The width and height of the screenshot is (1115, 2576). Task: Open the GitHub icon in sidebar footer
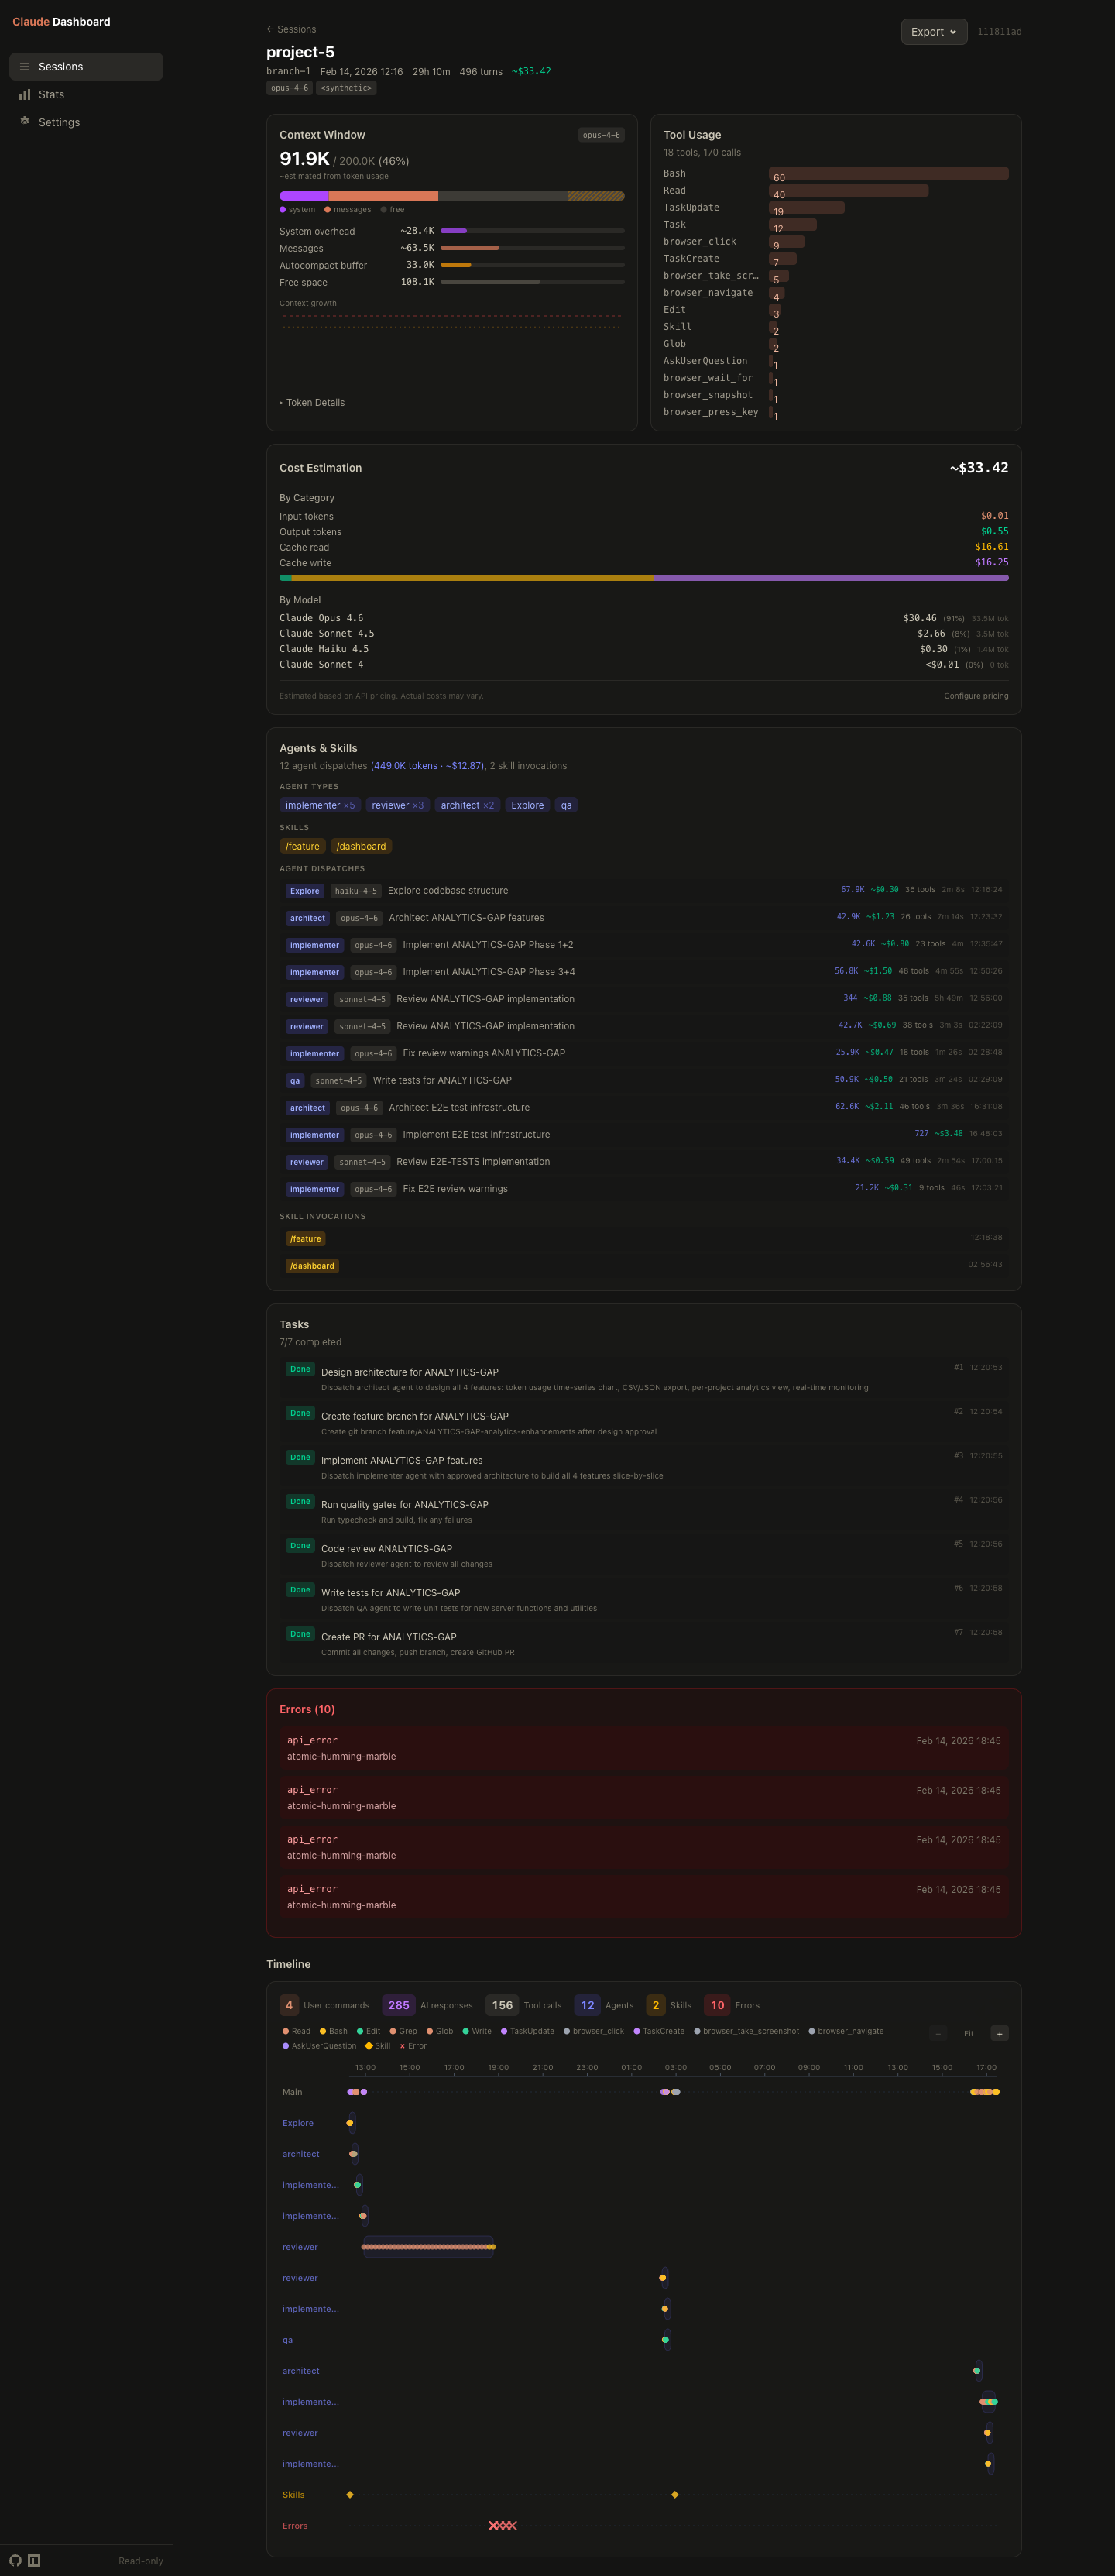pyautogui.click(x=15, y=2560)
